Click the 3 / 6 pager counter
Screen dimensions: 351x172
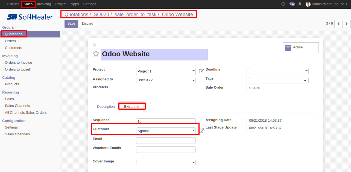[329, 24]
